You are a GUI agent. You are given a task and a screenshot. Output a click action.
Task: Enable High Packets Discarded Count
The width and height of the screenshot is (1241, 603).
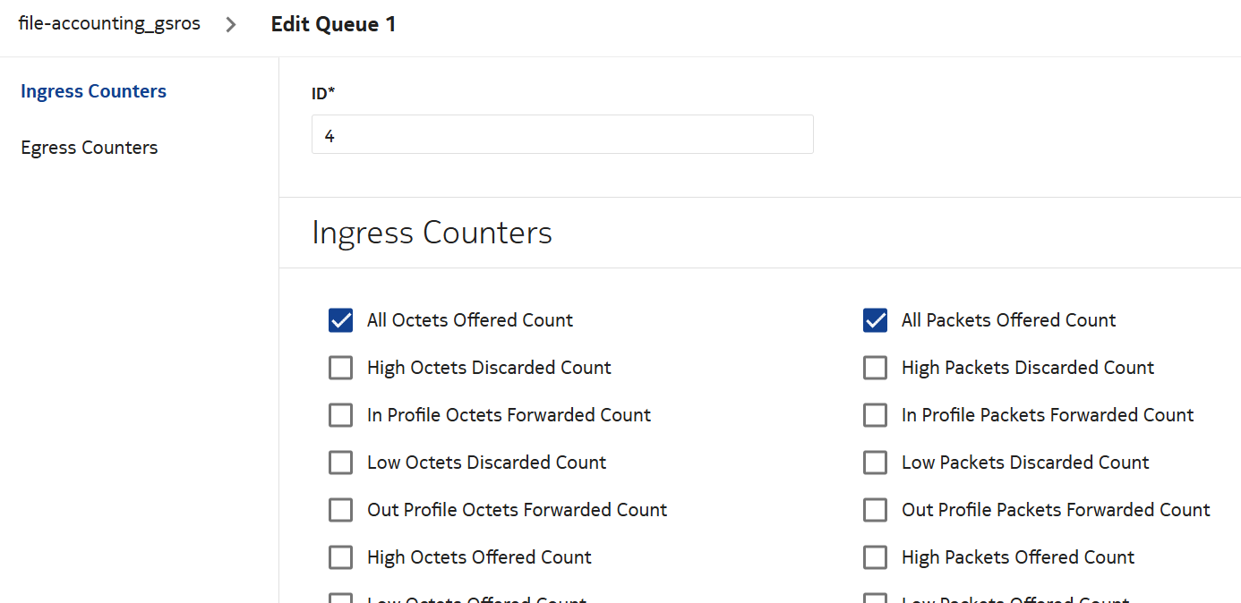click(x=875, y=368)
